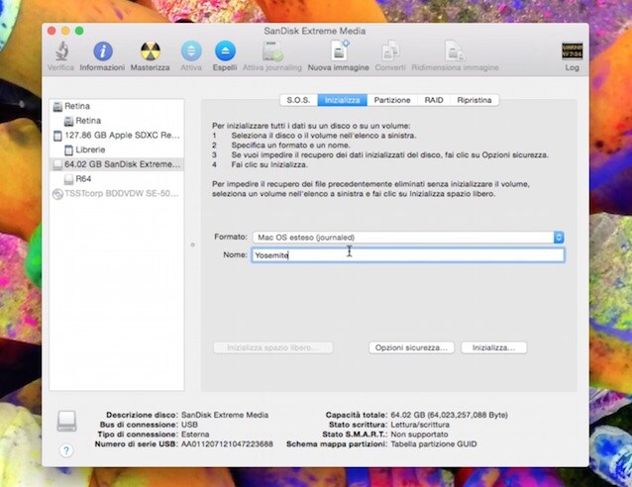Click the yellow minimize window button
This screenshot has height=487, width=632.
click(65, 31)
